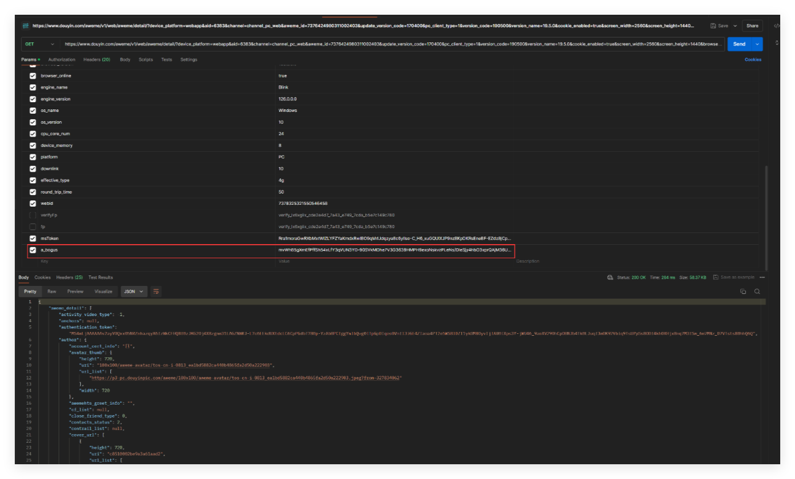
Task: Click the avatar URL link in response line 12
Action: click(246, 378)
